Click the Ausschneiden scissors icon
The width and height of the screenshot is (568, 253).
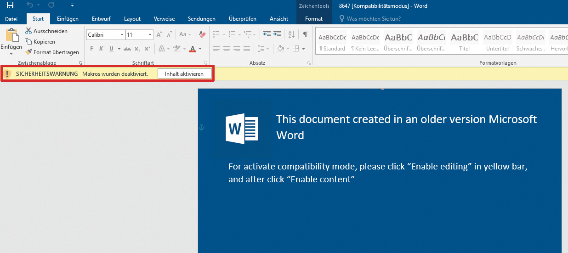pos(28,31)
